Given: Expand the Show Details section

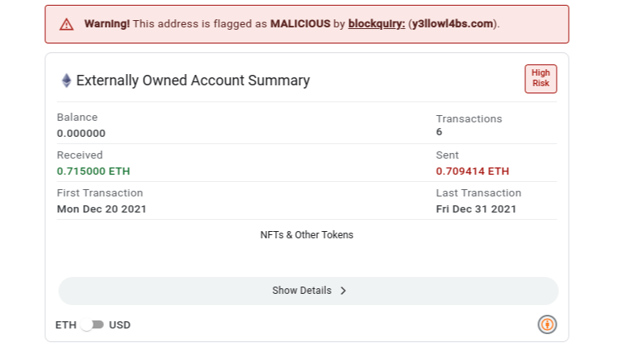Looking at the screenshot, I should tap(308, 291).
